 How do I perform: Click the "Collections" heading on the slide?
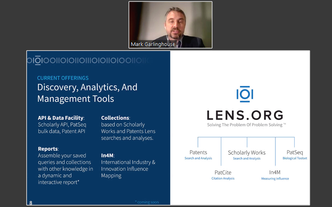pyautogui.click(x=115, y=118)
